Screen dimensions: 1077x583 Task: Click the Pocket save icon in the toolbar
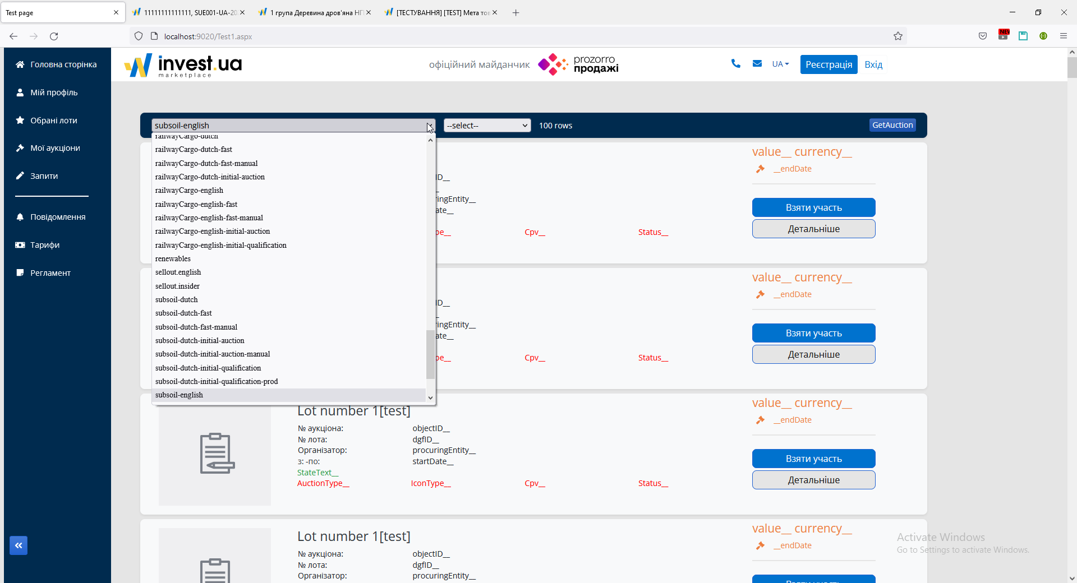click(x=983, y=36)
